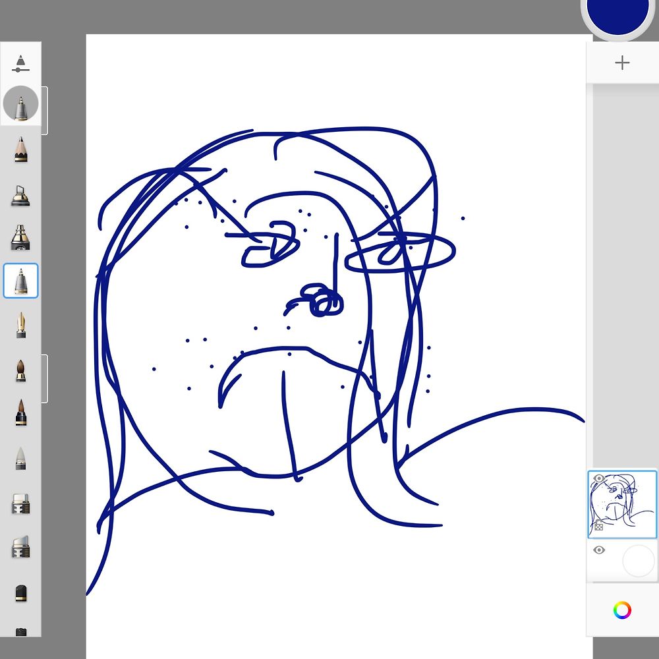Select the highlighted technical pen brush
Viewport: 659px width, 659px height.
20,281
